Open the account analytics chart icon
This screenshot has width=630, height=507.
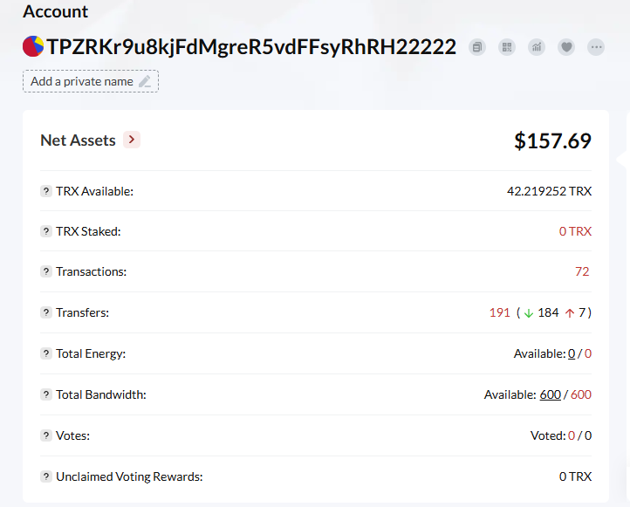click(537, 47)
